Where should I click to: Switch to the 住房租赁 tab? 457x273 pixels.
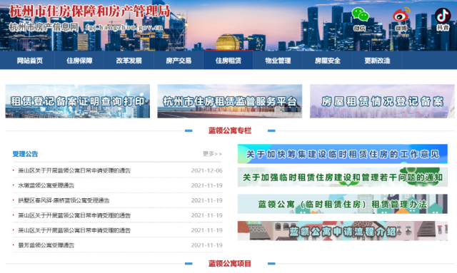pos(228,61)
